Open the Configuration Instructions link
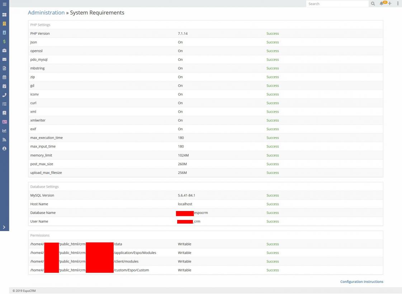Viewport: 402px width, 294px height. pos(361,282)
